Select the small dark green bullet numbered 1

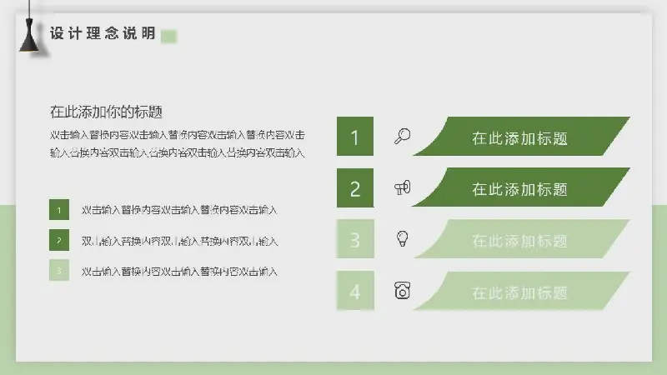(59, 210)
